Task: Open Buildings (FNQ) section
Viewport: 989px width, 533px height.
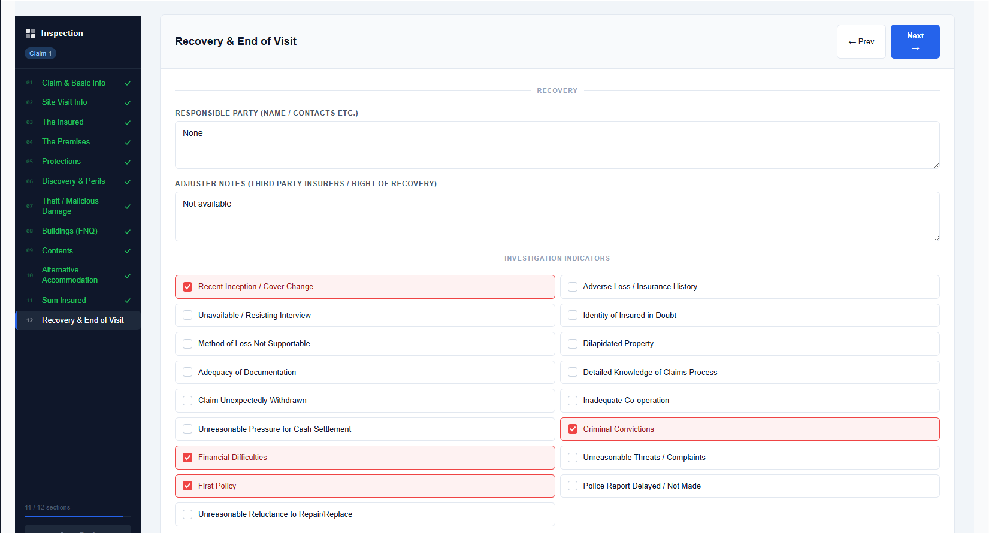Action: (x=78, y=231)
